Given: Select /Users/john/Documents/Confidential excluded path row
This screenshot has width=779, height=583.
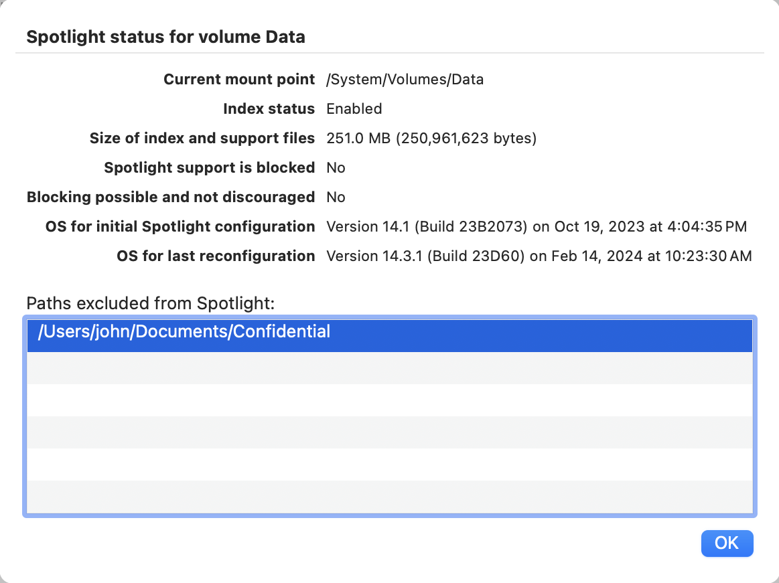Looking at the screenshot, I should (x=390, y=336).
